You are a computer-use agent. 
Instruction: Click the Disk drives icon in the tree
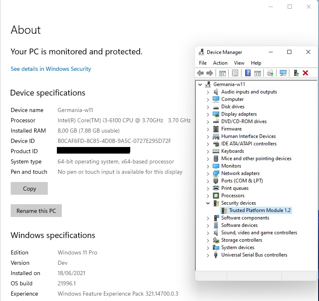pos(216,107)
